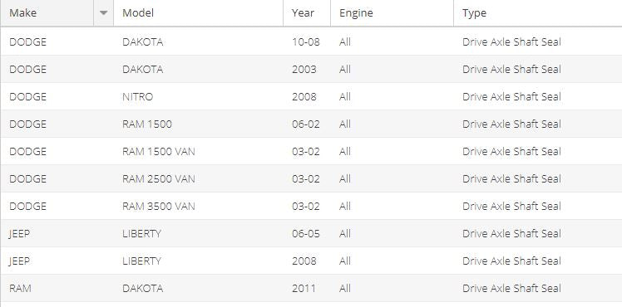Click the All engine cell for NITRO
This screenshot has width=622, height=307.
pos(392,96)
